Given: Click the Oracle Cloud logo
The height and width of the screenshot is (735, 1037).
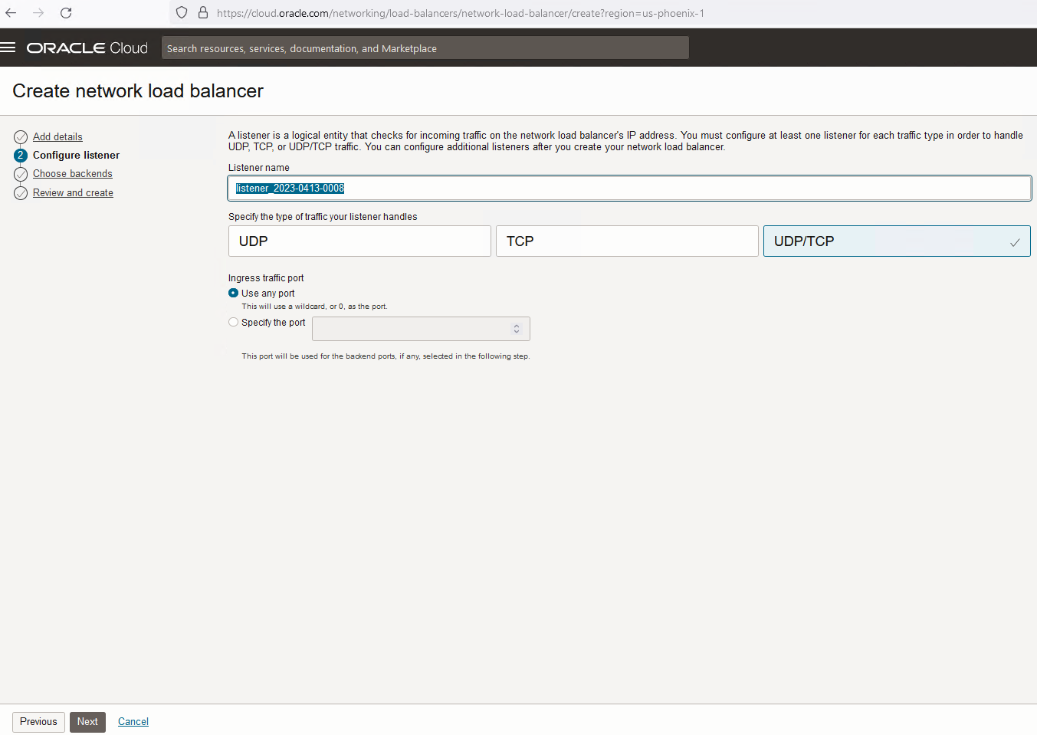Looking at the screenshot, I should point(87,48).
